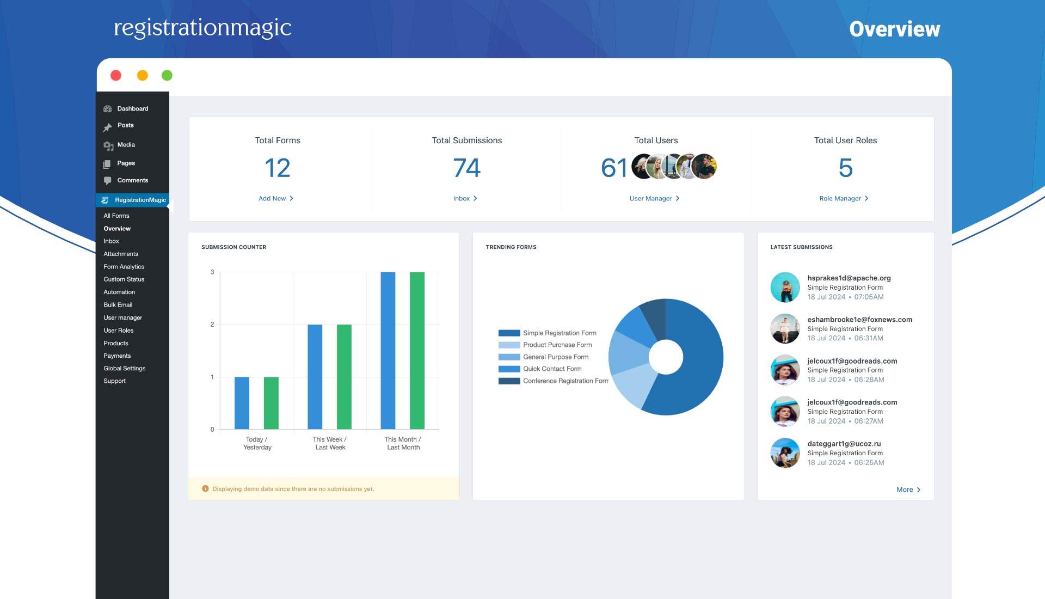The height and width of the screenshot is (599, 1045).
Task: Click the arrow next to More link
Action: (x=919, y=490)
